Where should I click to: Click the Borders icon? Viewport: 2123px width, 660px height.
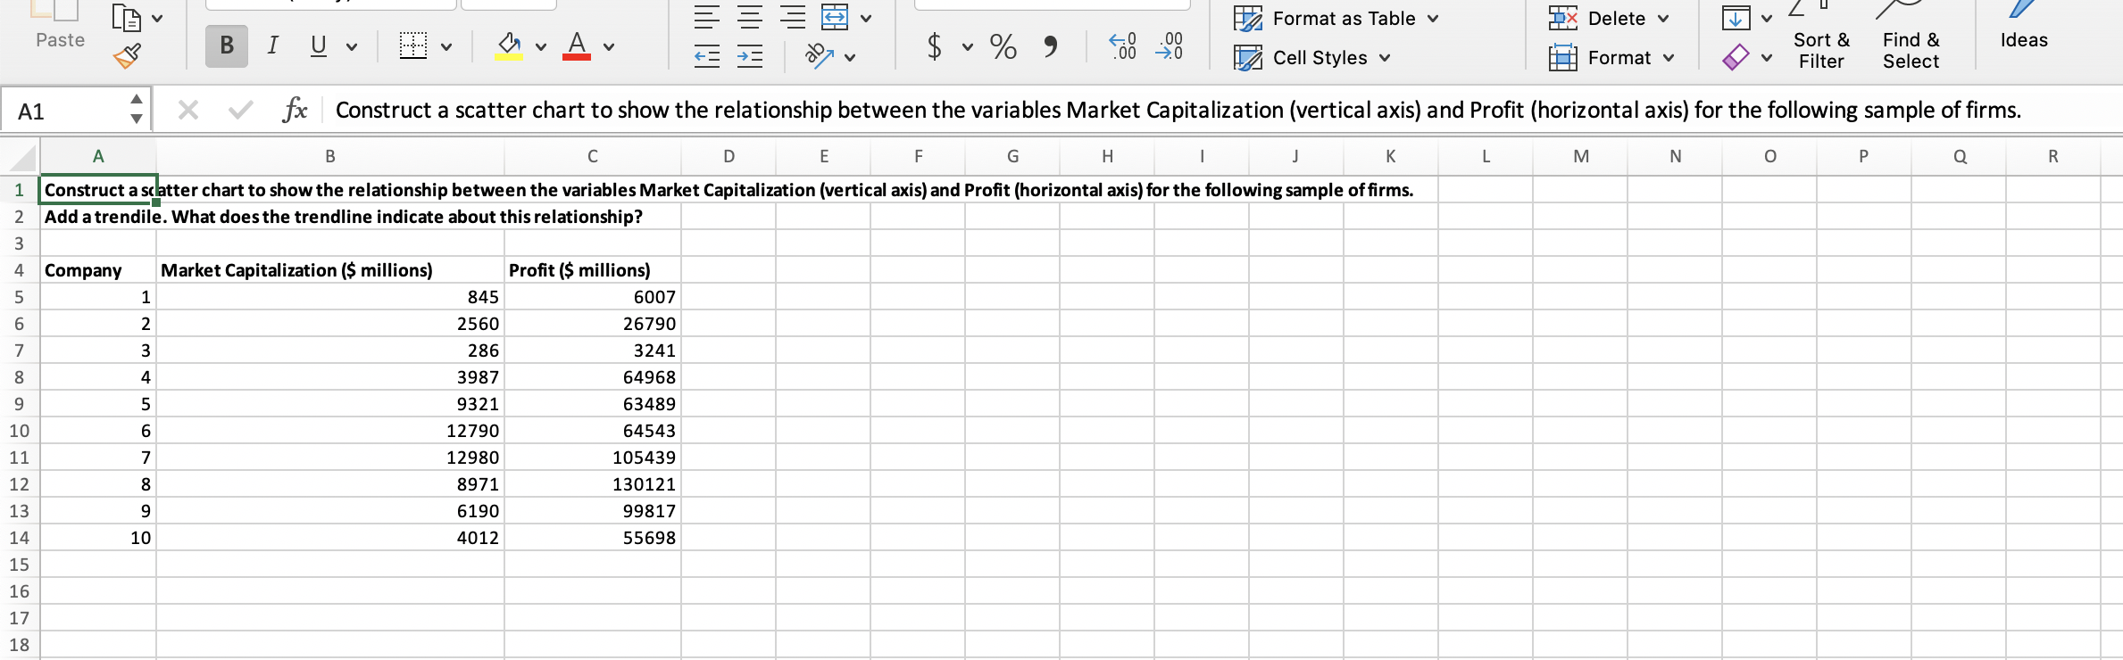[412, 45]
